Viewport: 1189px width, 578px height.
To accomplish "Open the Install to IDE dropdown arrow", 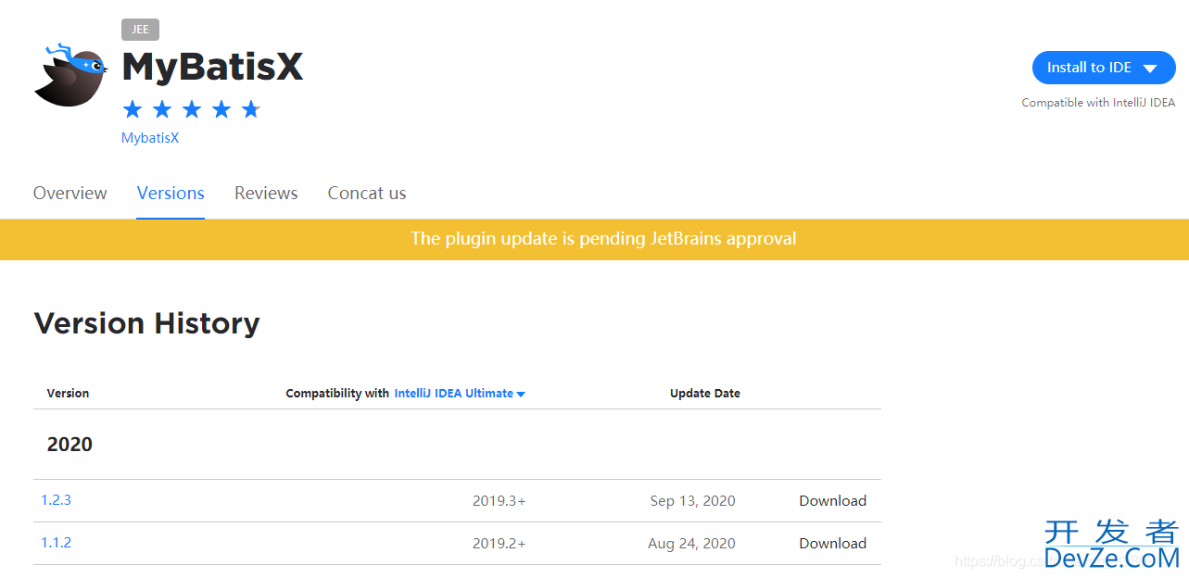I will click(x=1150, y=69).
